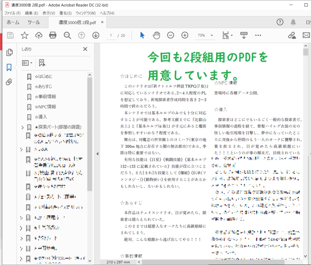Click the Save file icon
This screenshot has height=265, width=311.
tap(10, 35)
